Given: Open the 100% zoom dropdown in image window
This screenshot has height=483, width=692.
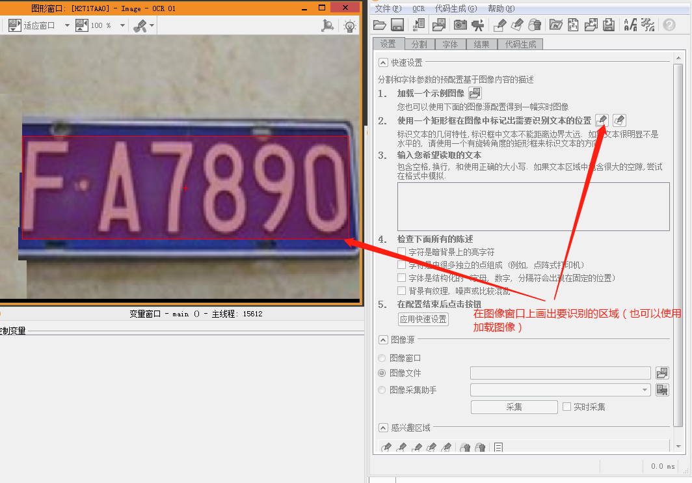Looking at the screenshot, I should pos(121,25).
